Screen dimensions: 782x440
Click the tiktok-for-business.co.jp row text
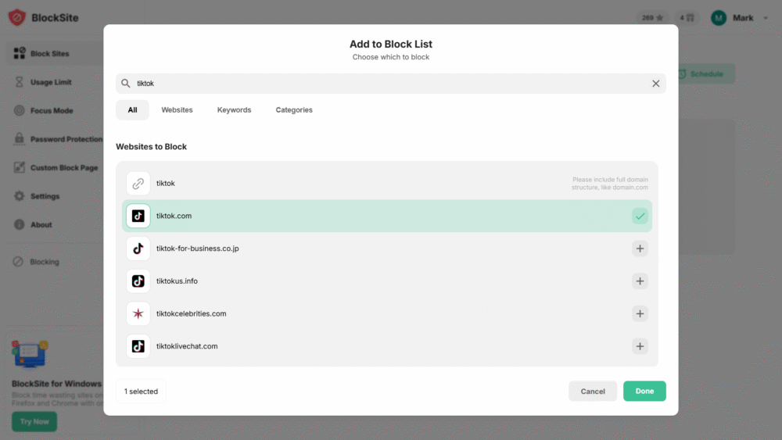point(198,249)
